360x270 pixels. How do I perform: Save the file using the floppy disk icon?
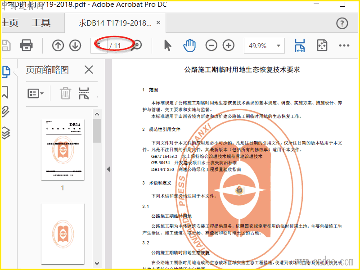point(6,45)
